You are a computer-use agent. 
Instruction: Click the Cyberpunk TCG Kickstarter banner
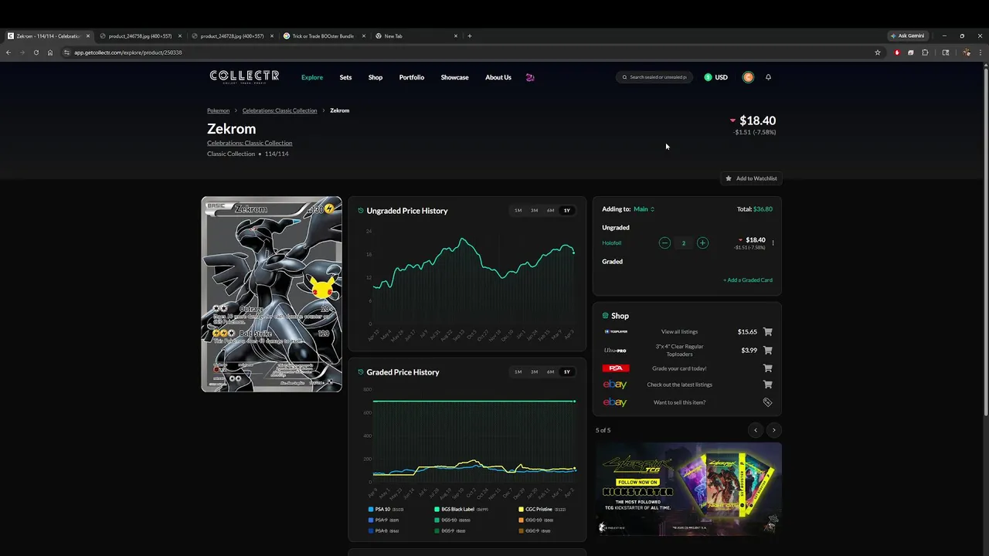coord(688,489)
